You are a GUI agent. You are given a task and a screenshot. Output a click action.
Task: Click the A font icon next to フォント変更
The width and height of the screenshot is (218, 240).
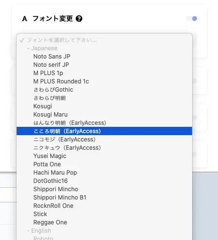pyautogui.click(x=24, y=19)
